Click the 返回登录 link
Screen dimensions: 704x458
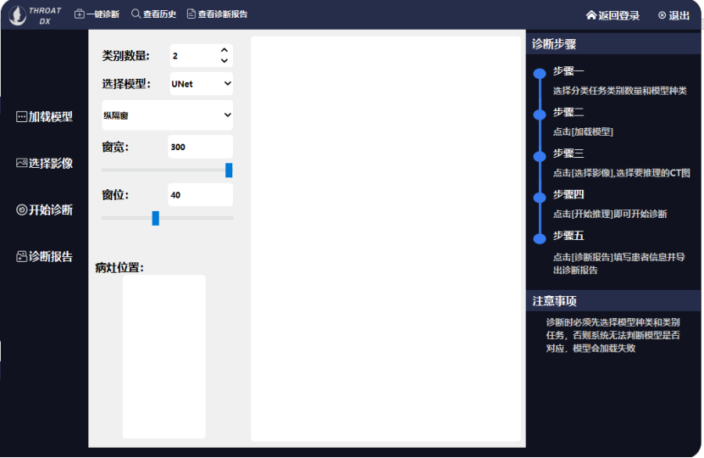tap(613, 15)
